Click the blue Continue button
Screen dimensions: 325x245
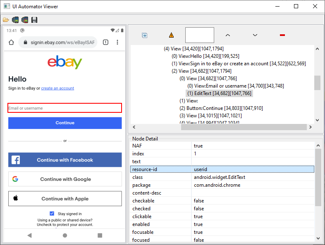pyautogui.click(x=65, y=123)
